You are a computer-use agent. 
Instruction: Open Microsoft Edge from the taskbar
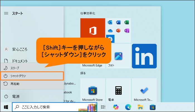click(128, 107)
